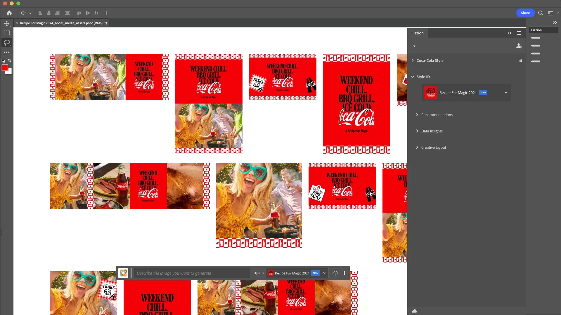561x315 pixels.
Task: Expand the Coca-Cola Style section
Action: 413,60
